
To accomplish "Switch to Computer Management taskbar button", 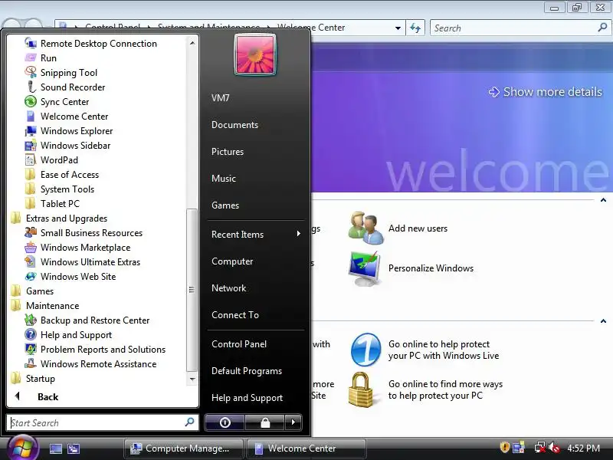I will [x=184, y=449].
